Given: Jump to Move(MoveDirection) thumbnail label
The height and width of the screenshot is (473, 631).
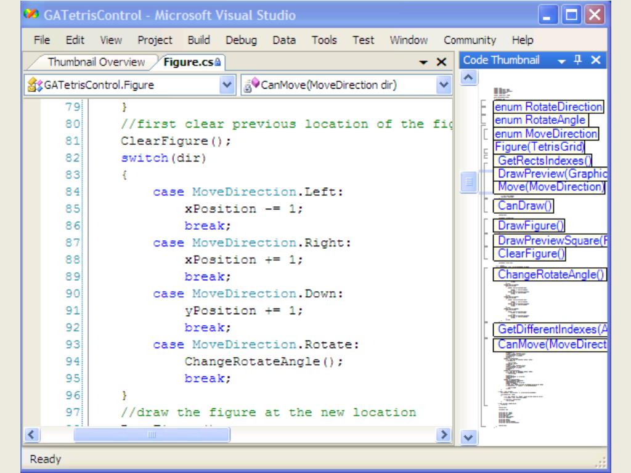Looking at the screenshot, I should (x=550, y=187).
